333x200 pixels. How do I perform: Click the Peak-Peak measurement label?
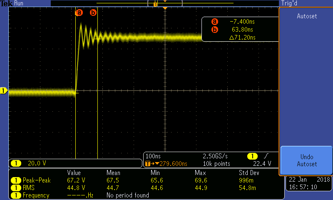[x=37, y=180]
